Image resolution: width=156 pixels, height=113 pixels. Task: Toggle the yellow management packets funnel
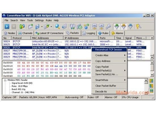pyautogui.click(x=124, y=27)
